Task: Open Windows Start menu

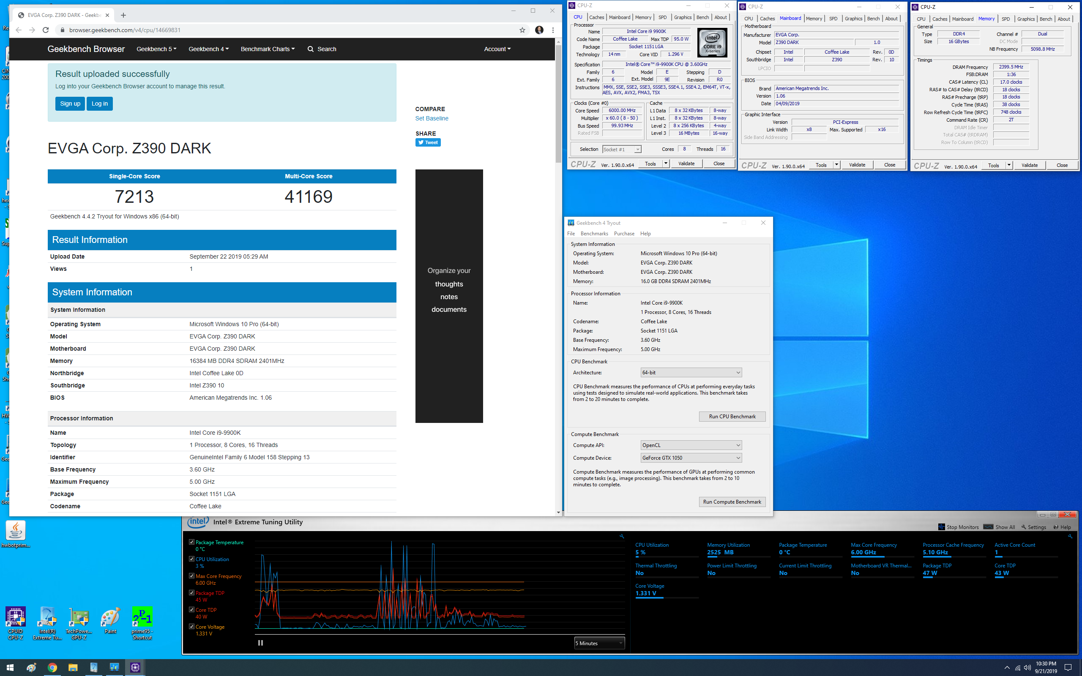Action: tap(10, 668)
